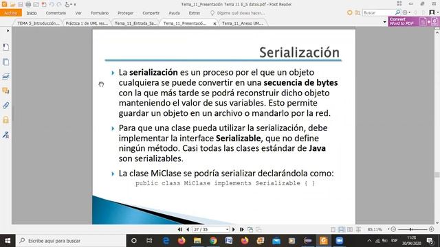The image size is (440, 247).
Task: Open the document tab list dropdown arrow
Action: pos(385,22)
